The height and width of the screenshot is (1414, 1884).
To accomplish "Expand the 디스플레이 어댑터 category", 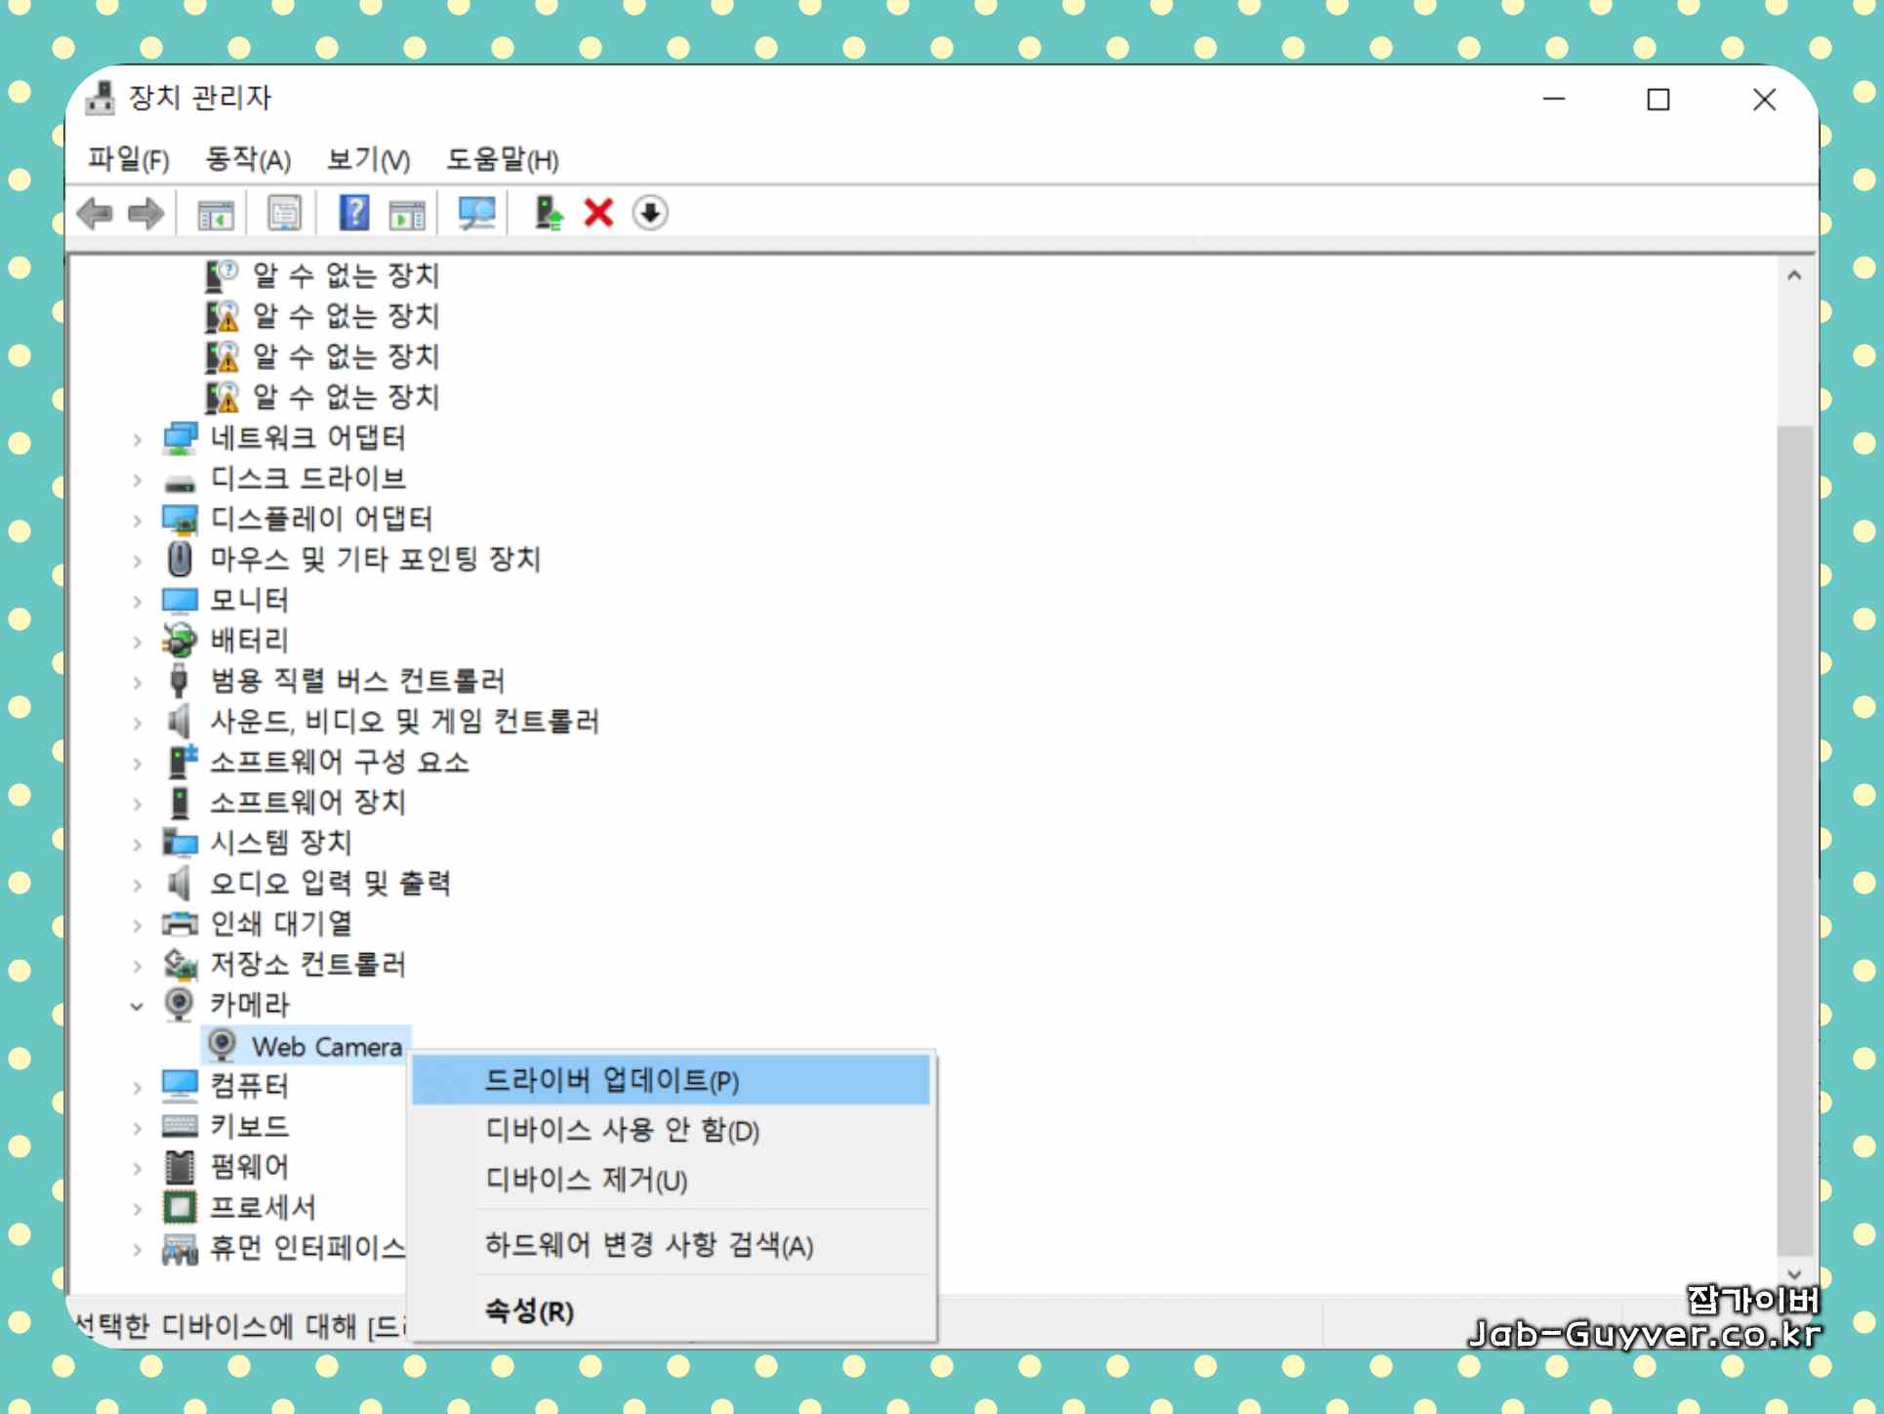I will pos(138,520).
